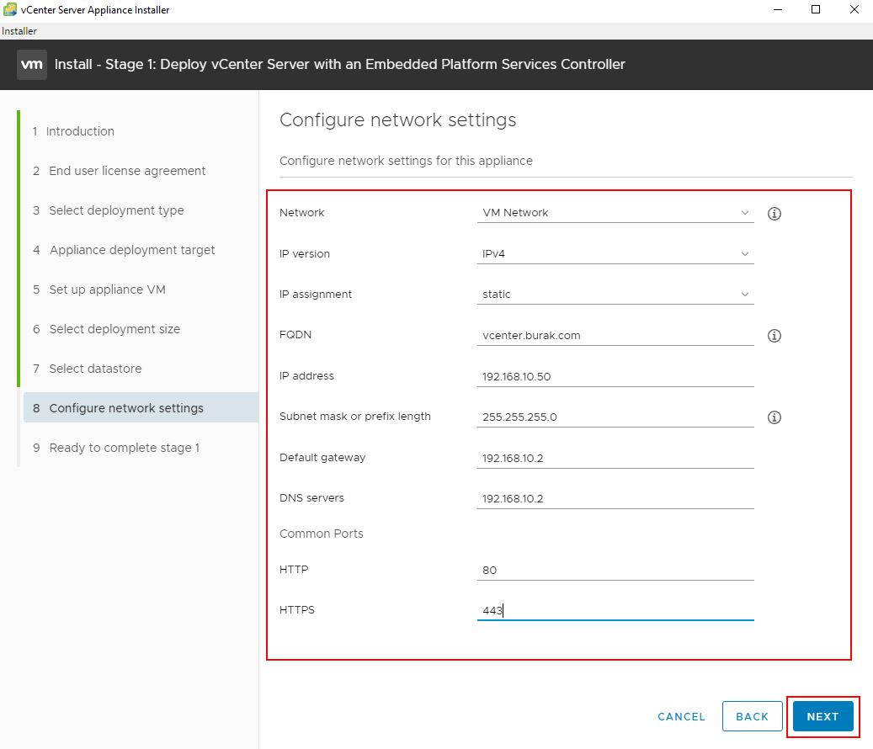Open the Installer menu

pyautogui.click(x=19, y=31)
